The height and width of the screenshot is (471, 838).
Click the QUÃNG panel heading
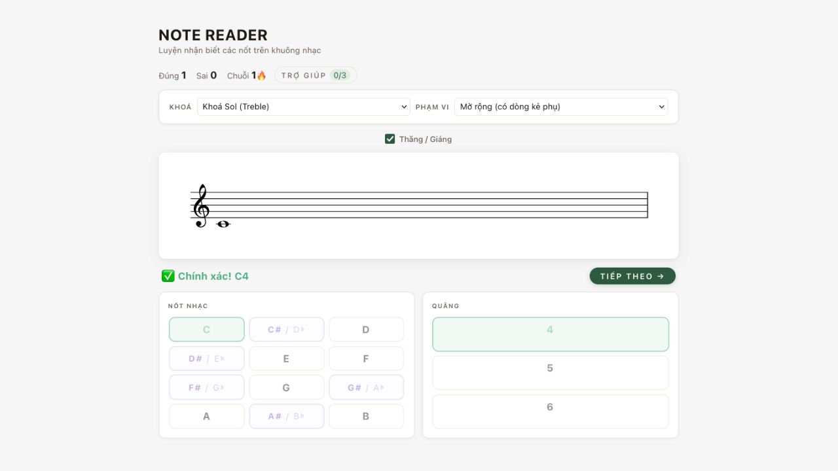[446, 306]
